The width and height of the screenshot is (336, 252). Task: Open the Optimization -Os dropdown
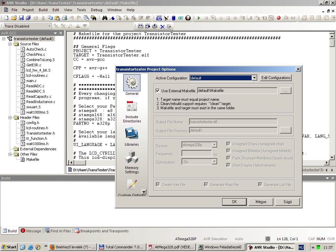point(215,161)
